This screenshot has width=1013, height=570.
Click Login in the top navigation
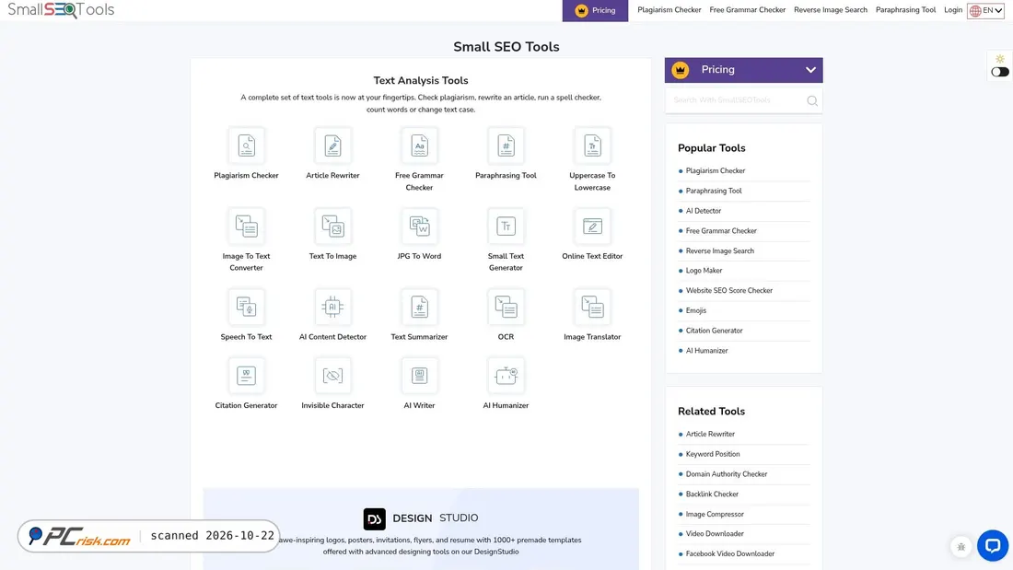coord(953,10)
